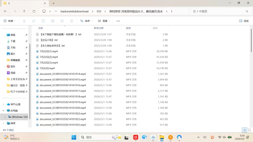Viewport: 253px width, 142px height.
Task: Sort by the 修改日期 column header
Action: tap(99, 28)
